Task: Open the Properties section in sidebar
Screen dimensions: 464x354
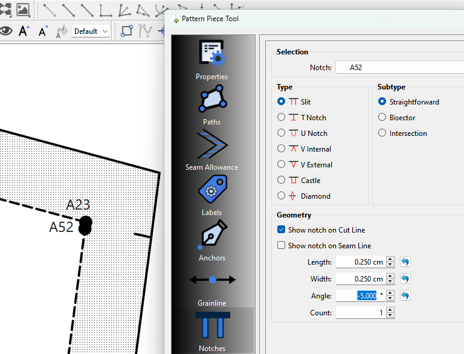Action: [211, 59]
